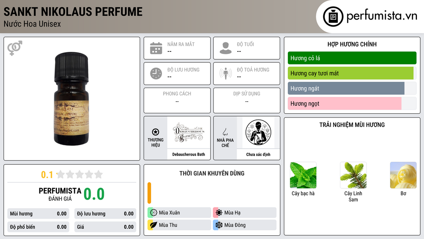Image resolution: width=424 pixels, height=239 pixels.
Task: Click the Hợp hương chính heading
Action: pyautogui.click(x=352, y=44)
